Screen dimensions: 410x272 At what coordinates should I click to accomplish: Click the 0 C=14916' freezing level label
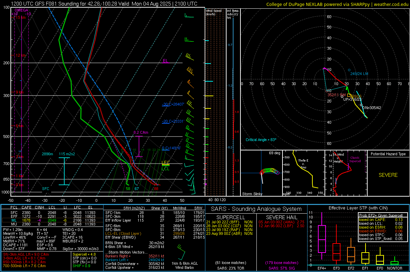pyautogui.click(x=171, y=148)
